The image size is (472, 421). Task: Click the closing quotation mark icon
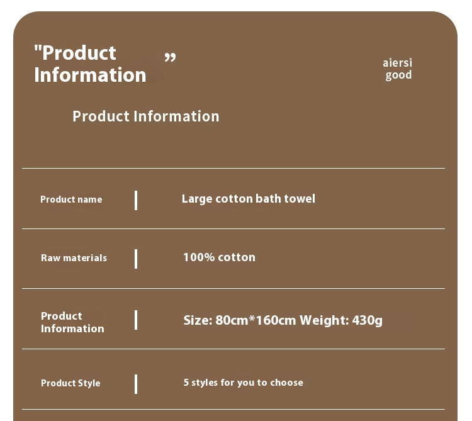pyautogui.click(x=170, y=57)
